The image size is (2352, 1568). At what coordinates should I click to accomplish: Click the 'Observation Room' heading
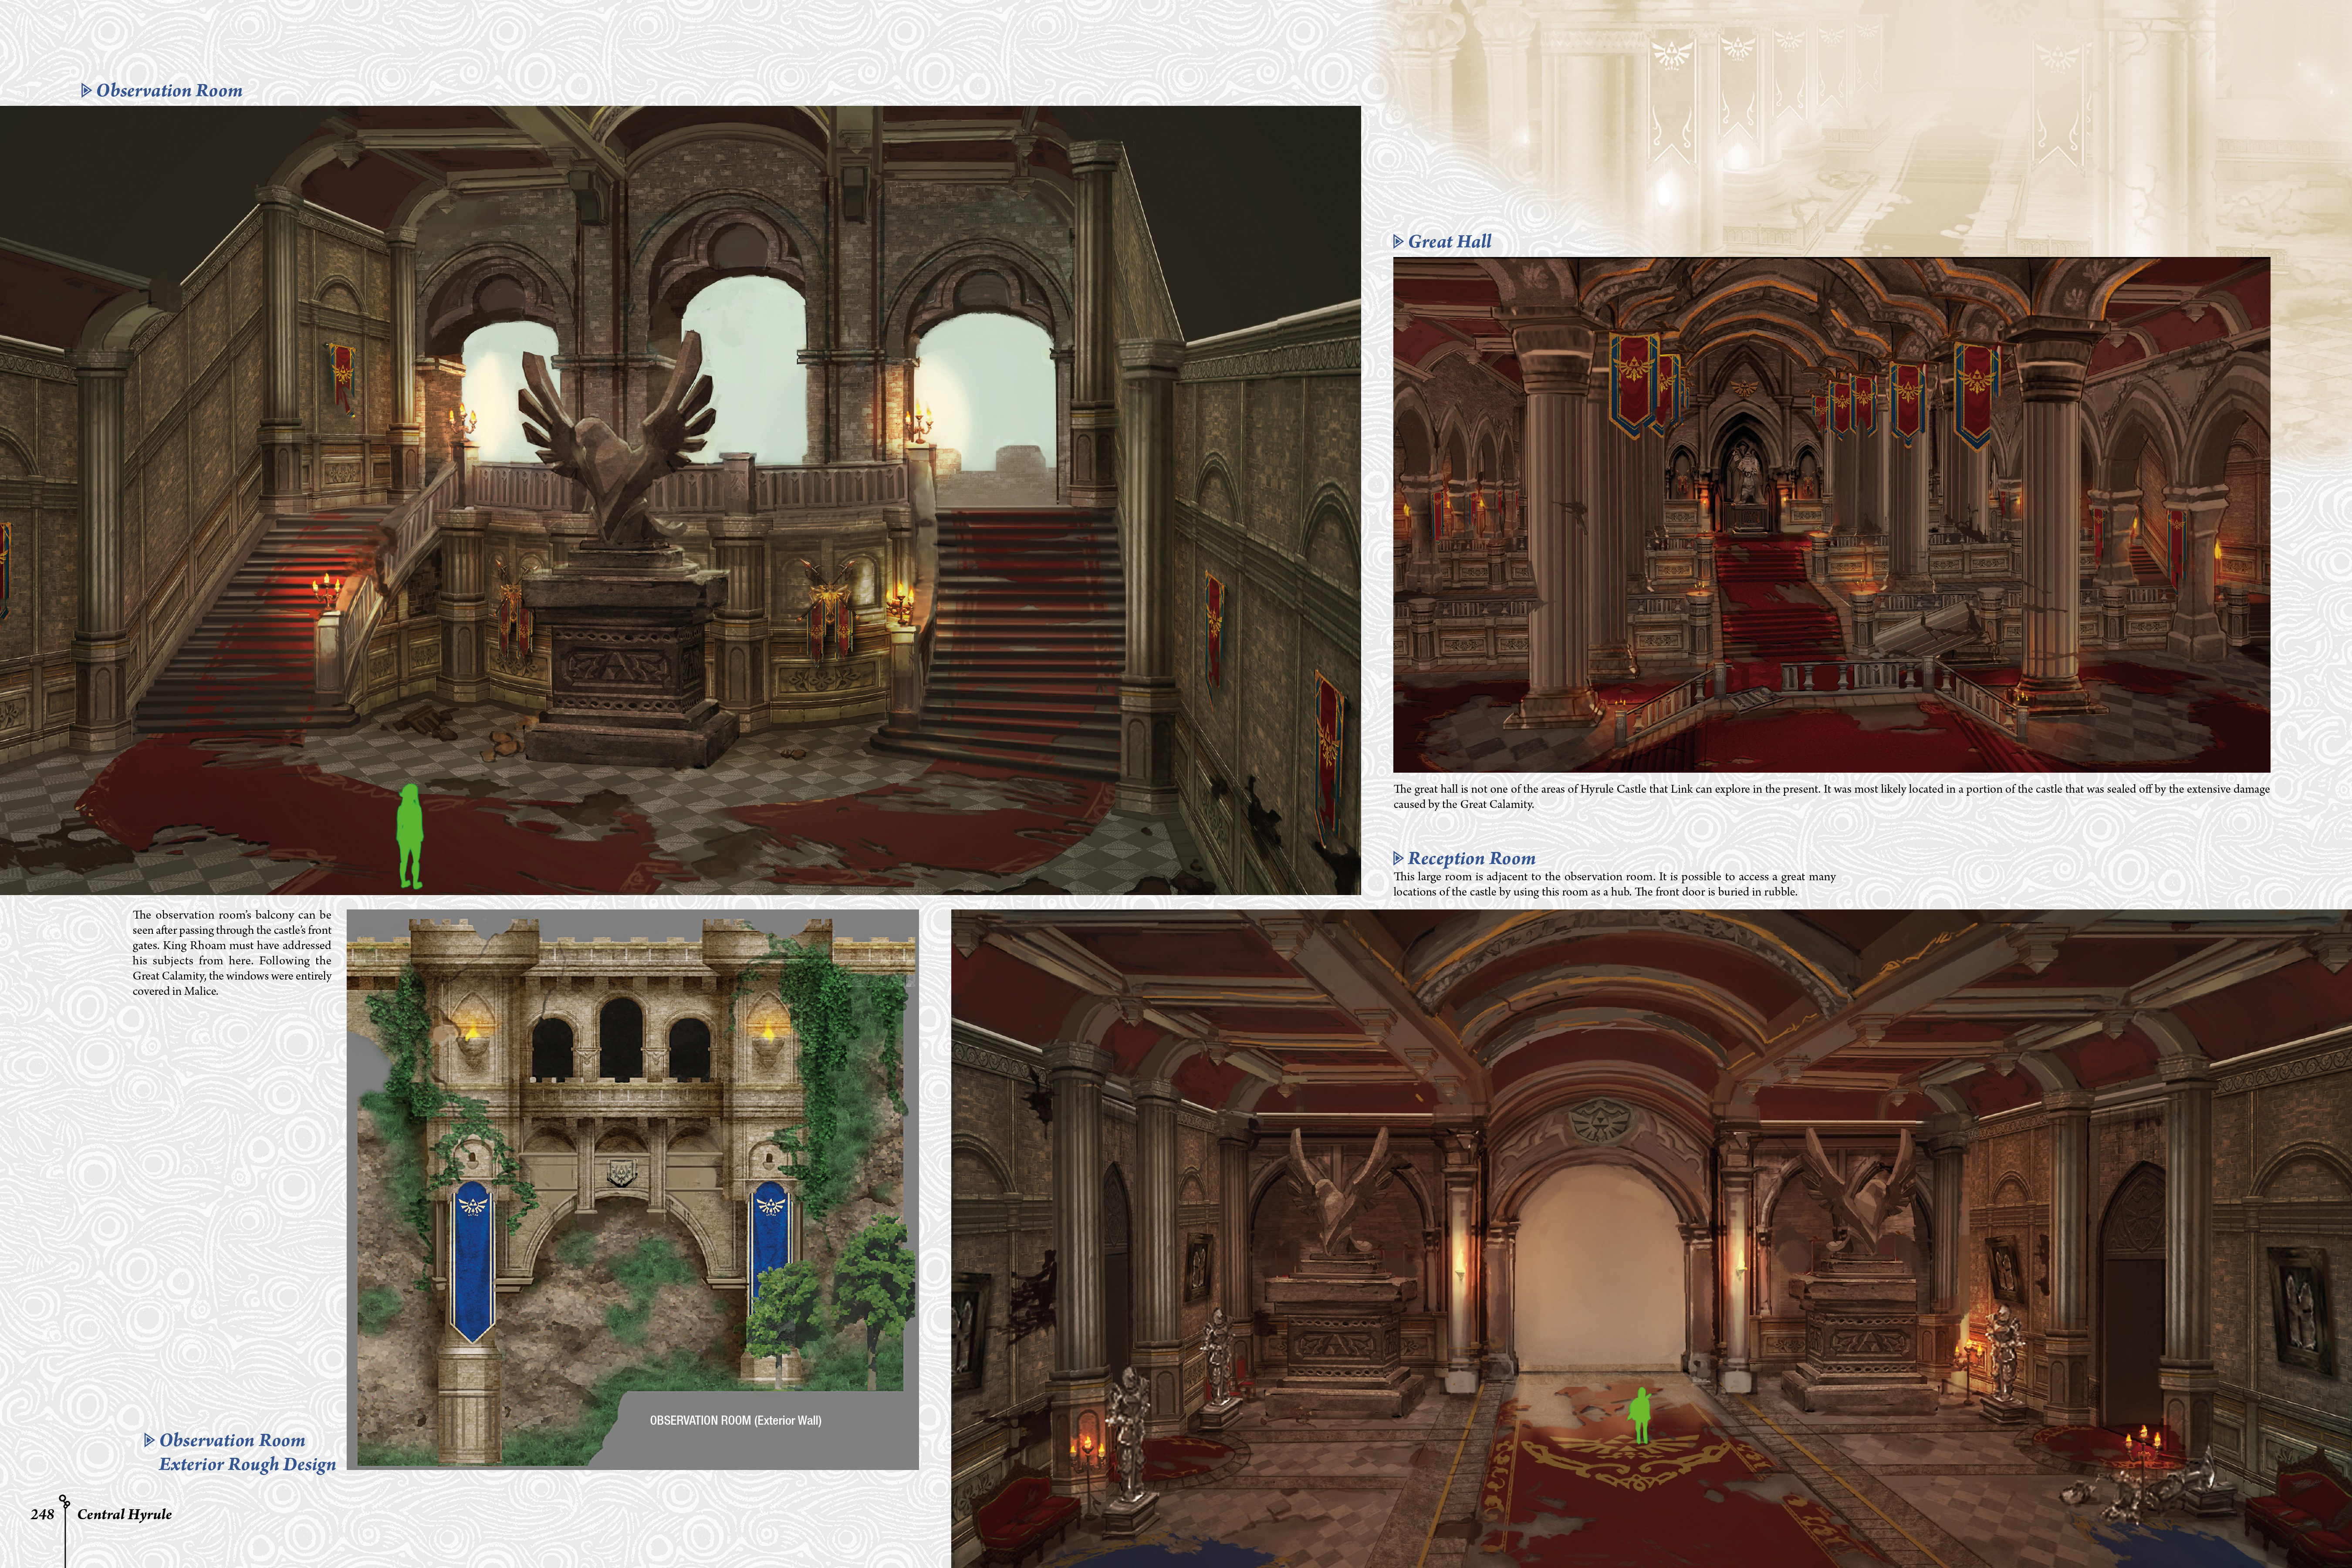coord(169,90)
